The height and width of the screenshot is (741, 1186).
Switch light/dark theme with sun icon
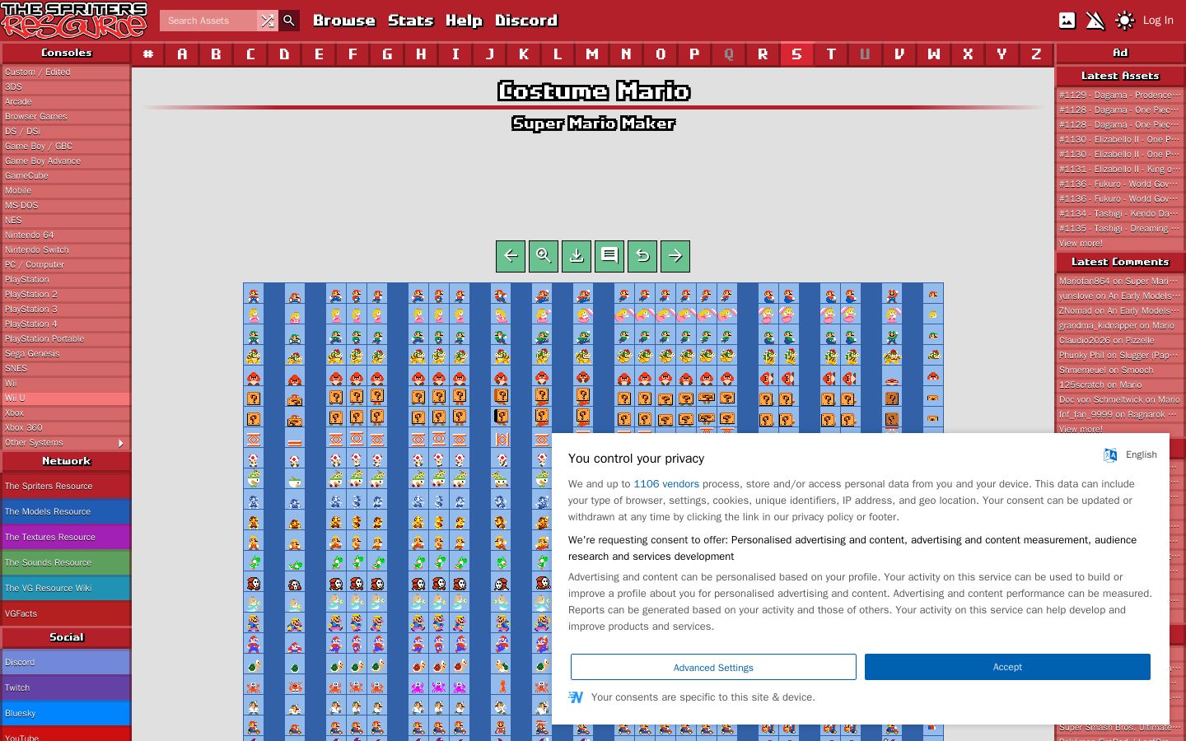(x=1124, y=21)
